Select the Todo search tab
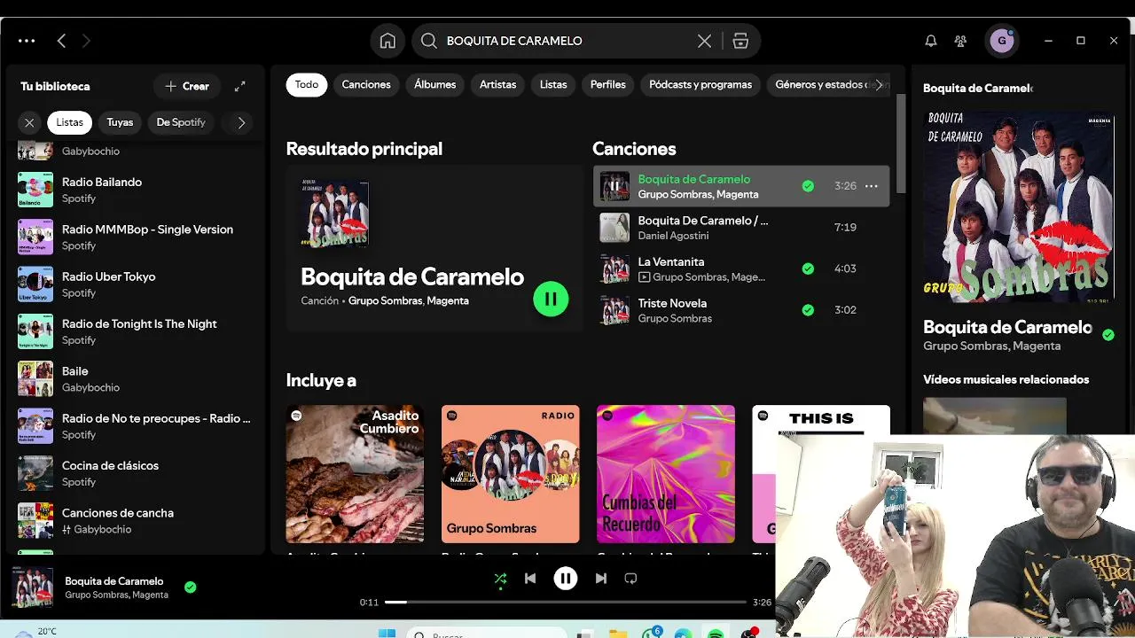 pyautogui.click(x=307, y=84)
